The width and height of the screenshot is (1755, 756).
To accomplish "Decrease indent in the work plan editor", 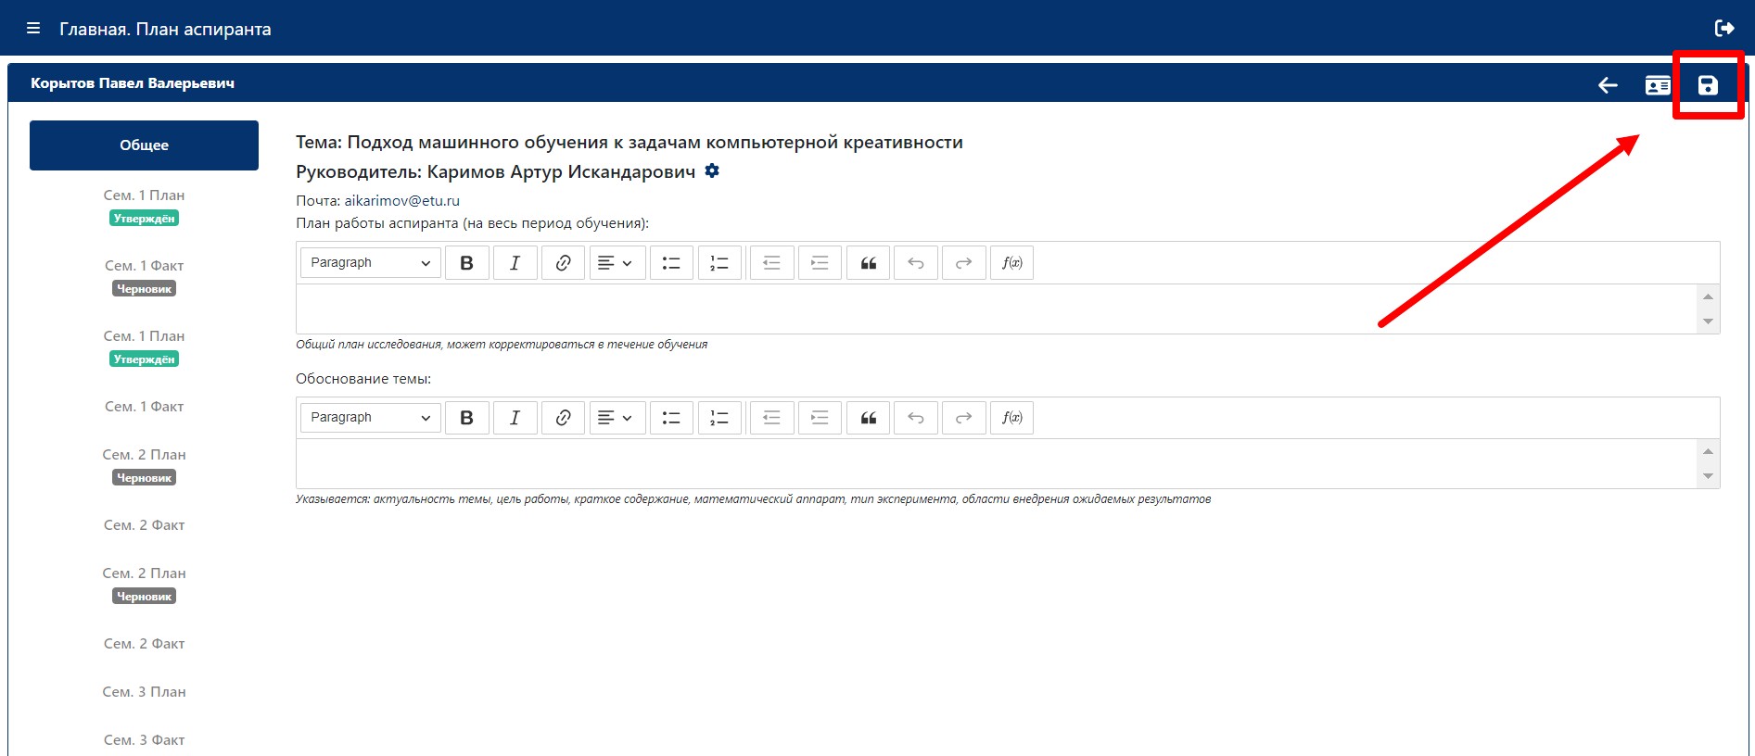I will click(771, 263).
